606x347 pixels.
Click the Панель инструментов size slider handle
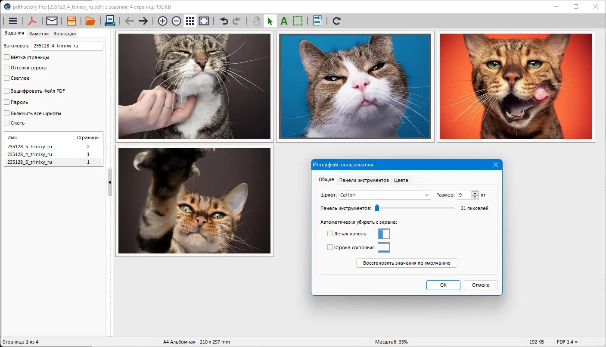377,208
